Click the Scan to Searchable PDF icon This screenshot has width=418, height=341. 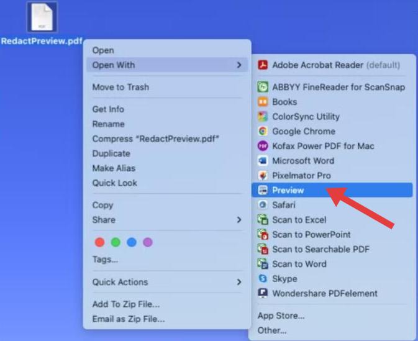(263, 249)
